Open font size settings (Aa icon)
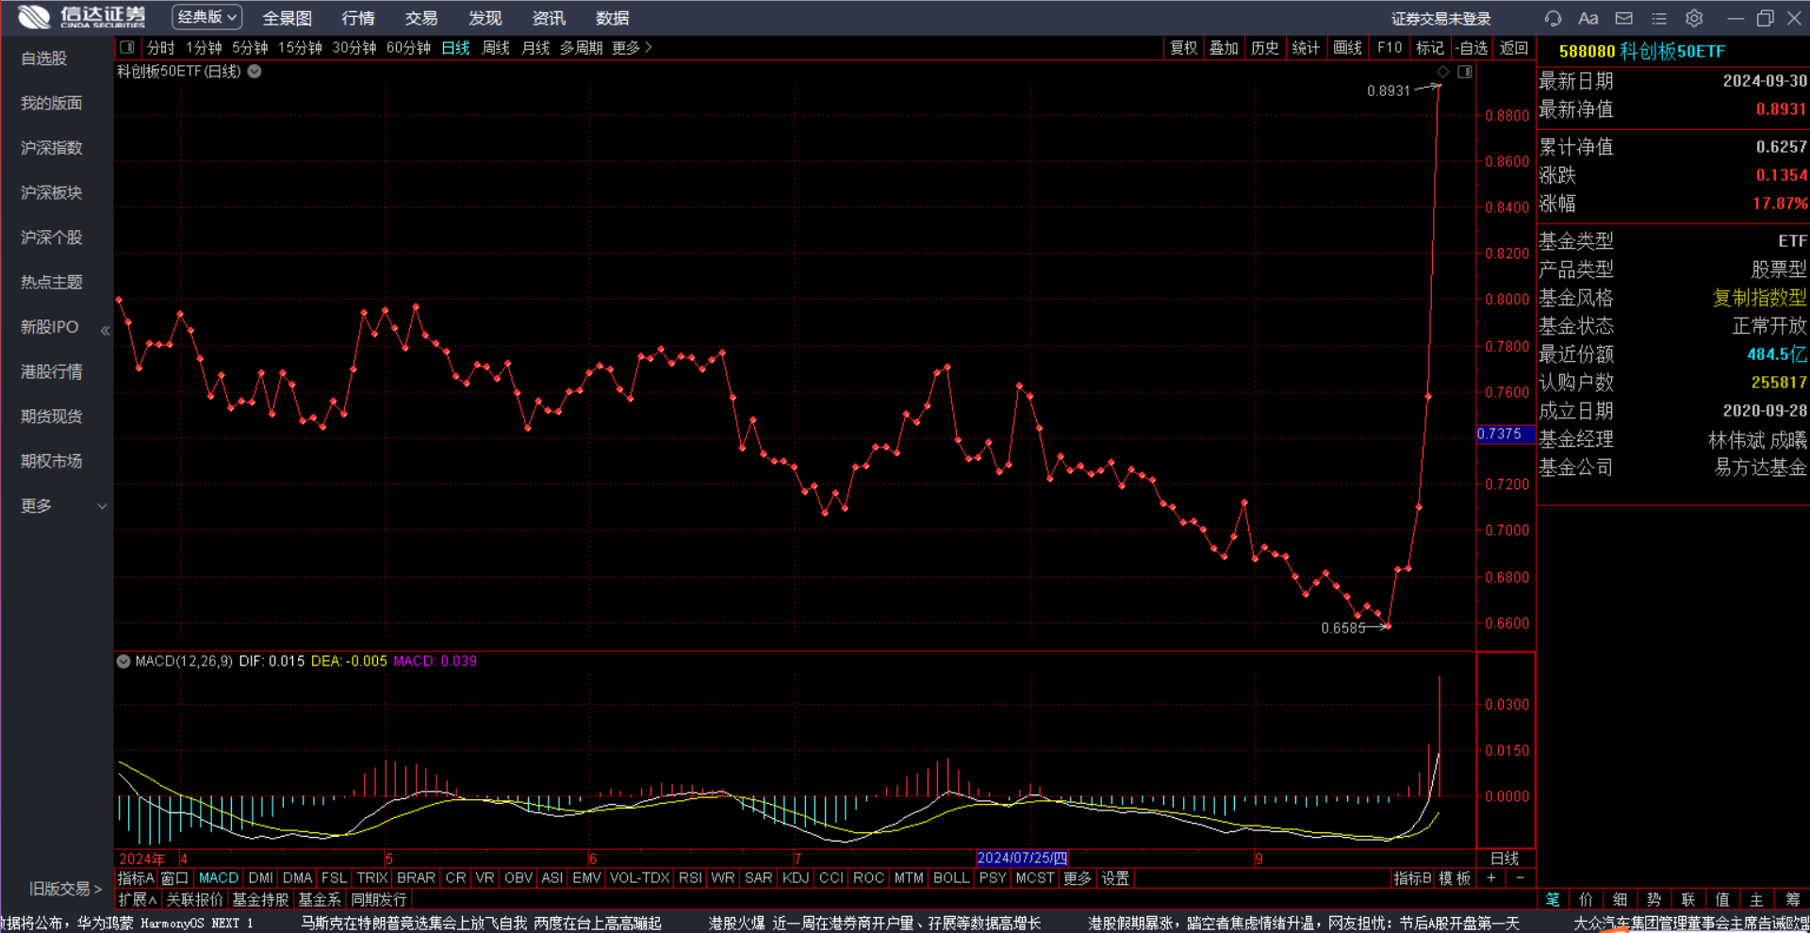The width and height of the screenshot is (1810, 933). (x=1588, y=18)
